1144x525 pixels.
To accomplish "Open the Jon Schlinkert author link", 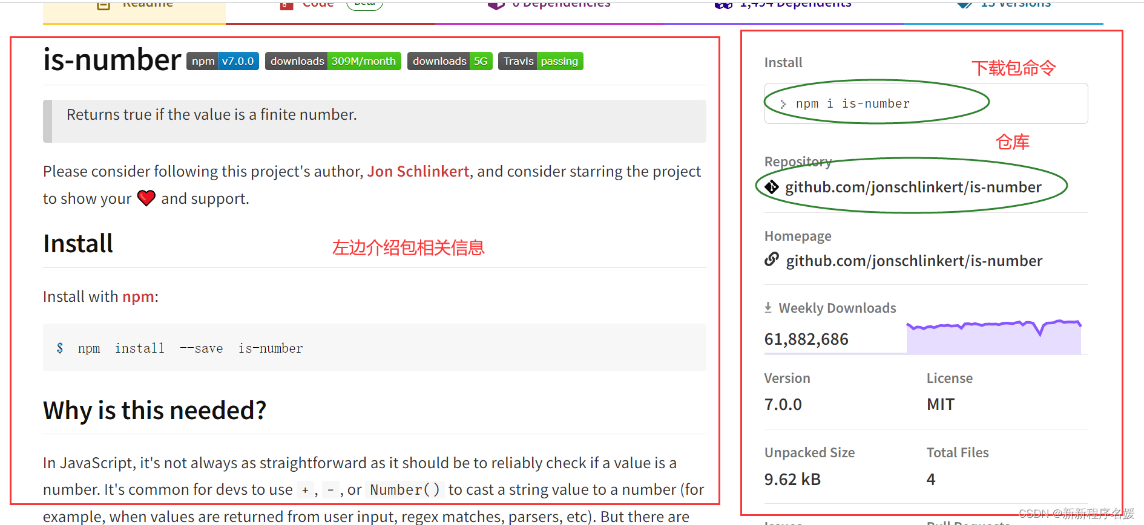I will [418, 171].
